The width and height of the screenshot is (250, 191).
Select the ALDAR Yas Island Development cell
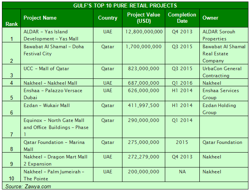pyautogui.click(x=46, y=35)
